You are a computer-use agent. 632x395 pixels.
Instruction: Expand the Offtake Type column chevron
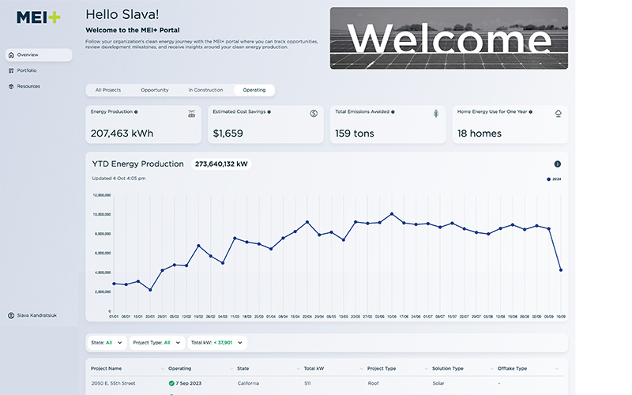coord(557,369)
